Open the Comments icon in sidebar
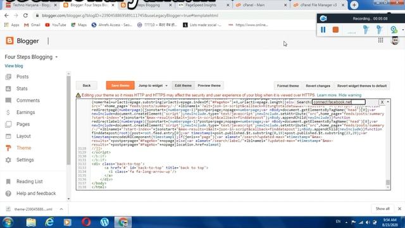The width and height of the screenshot is (405, 228). (8, 100)
